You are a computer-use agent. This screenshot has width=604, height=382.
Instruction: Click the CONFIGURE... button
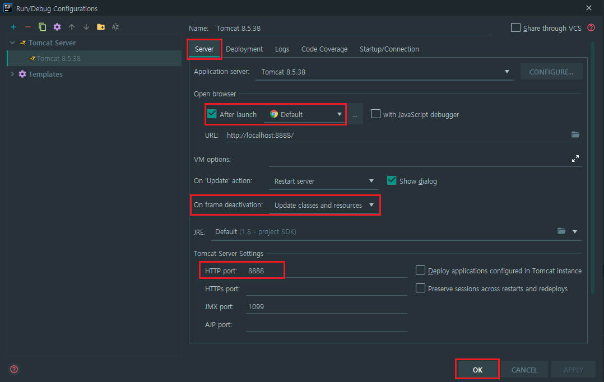point(551,72)
